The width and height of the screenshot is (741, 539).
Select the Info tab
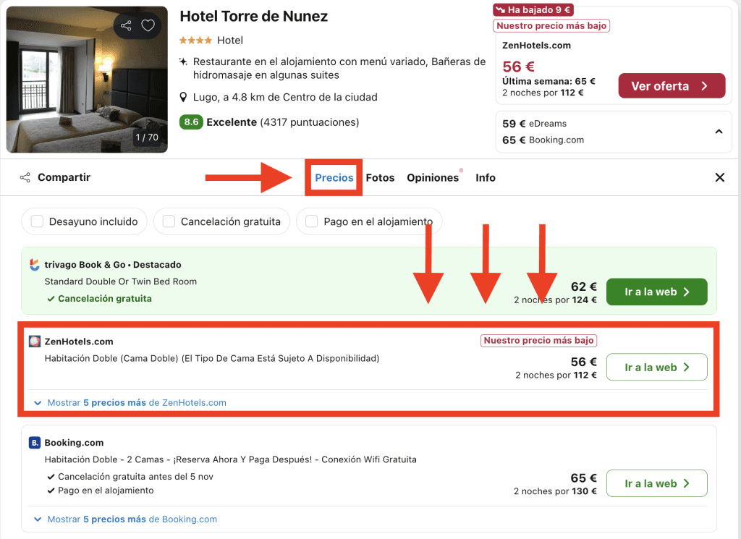coord(485,178)
